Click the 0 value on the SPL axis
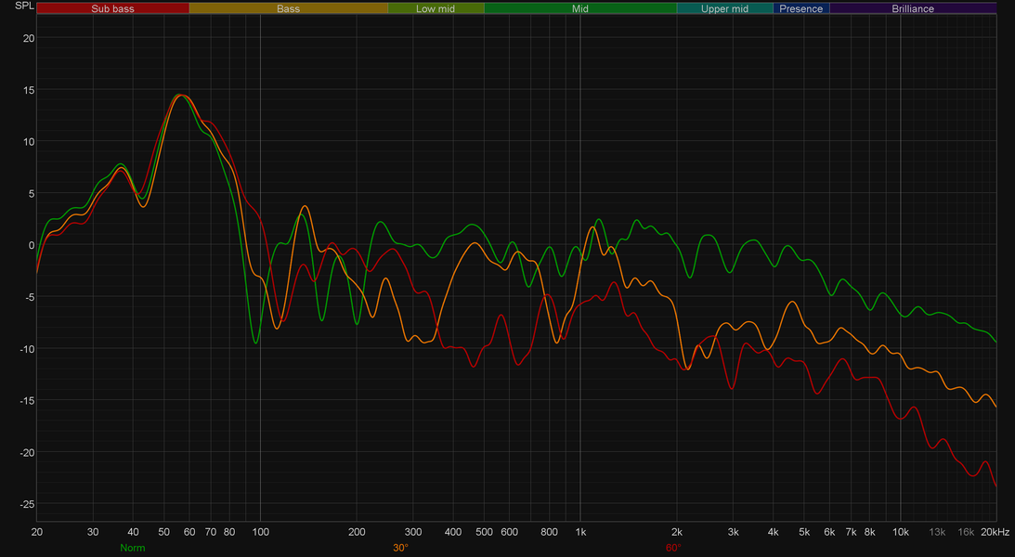The image size is (1015, 557). tap(31, 245)
